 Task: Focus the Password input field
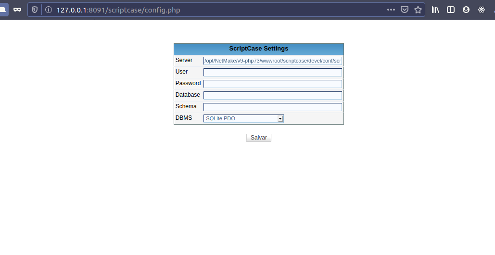(273, 84)
